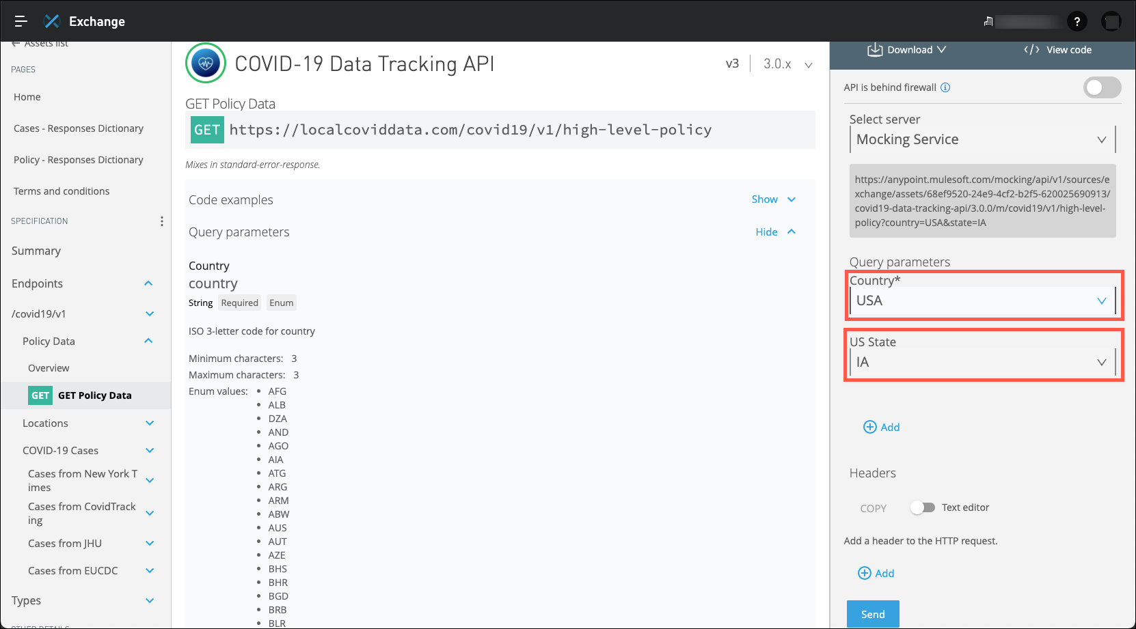Open the hamburger navigation menu

(x=21, y=21)
